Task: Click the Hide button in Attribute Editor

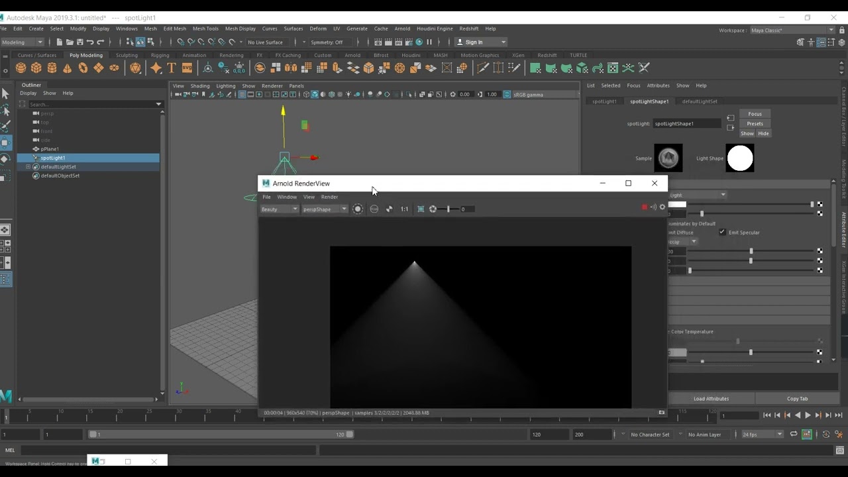Action: click(x=763, y=133)
